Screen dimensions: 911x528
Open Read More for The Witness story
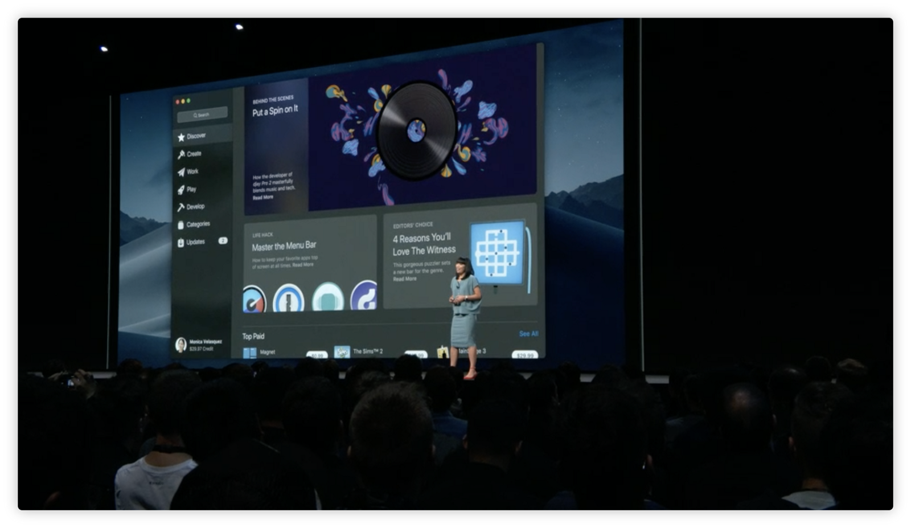tap(404, 279)
